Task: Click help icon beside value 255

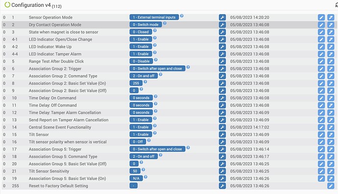Action: [x=145, y=82]
